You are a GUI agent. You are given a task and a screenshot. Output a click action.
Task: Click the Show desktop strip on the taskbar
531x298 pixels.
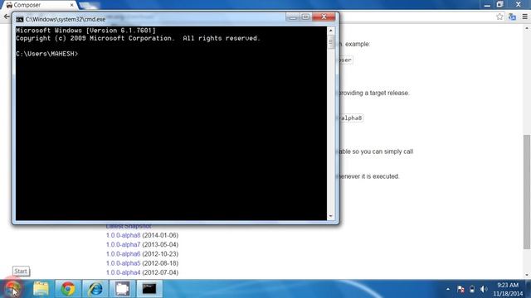coord(529,289)
